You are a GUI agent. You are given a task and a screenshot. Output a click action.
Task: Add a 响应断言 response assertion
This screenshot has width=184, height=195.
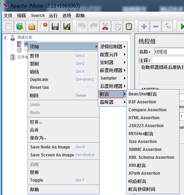153,181
